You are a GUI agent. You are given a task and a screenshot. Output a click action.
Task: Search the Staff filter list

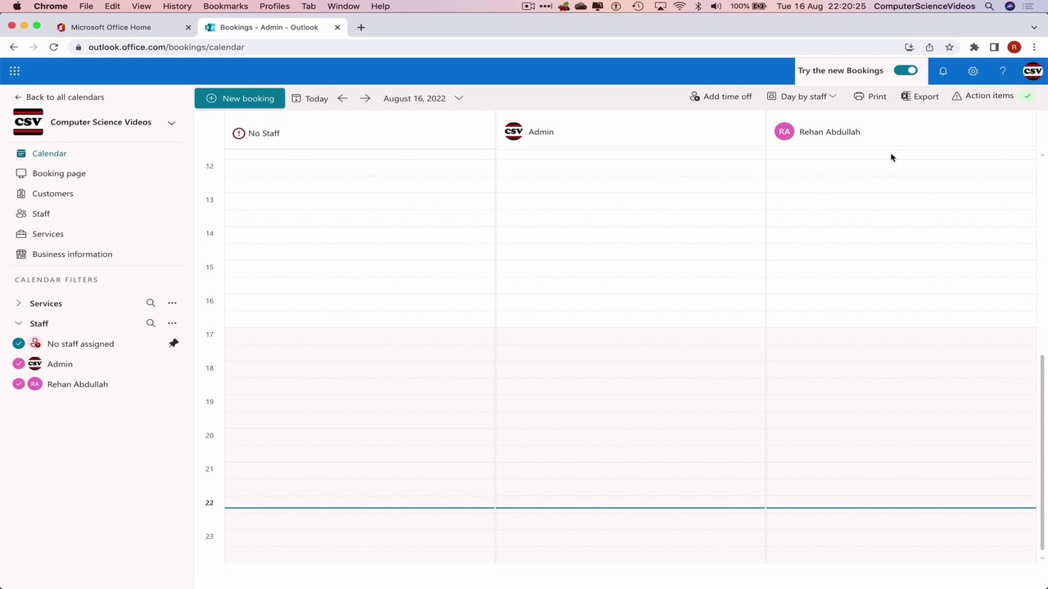(x=151, y=323)
